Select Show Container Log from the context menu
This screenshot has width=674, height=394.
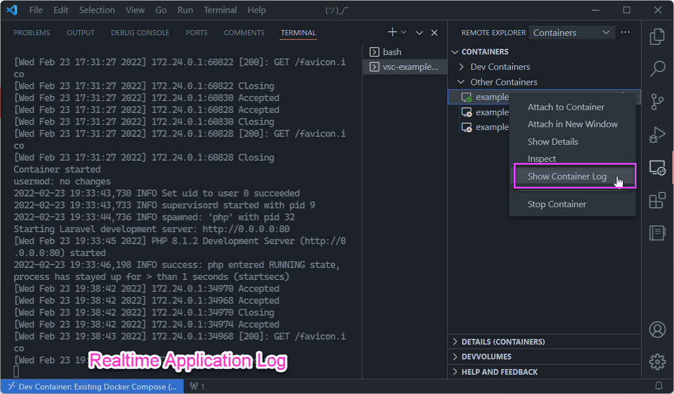point(567,176)
